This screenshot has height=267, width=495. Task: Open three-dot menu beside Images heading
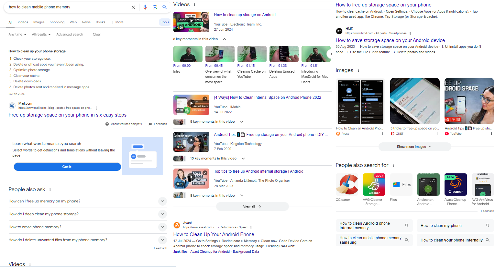pyautogui.click(x=358, y=70)
